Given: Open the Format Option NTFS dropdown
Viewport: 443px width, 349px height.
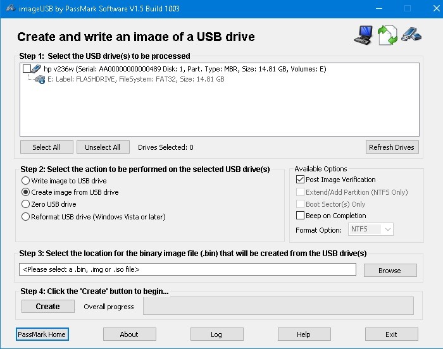Looking at the screenshot, I should [371, 230].
